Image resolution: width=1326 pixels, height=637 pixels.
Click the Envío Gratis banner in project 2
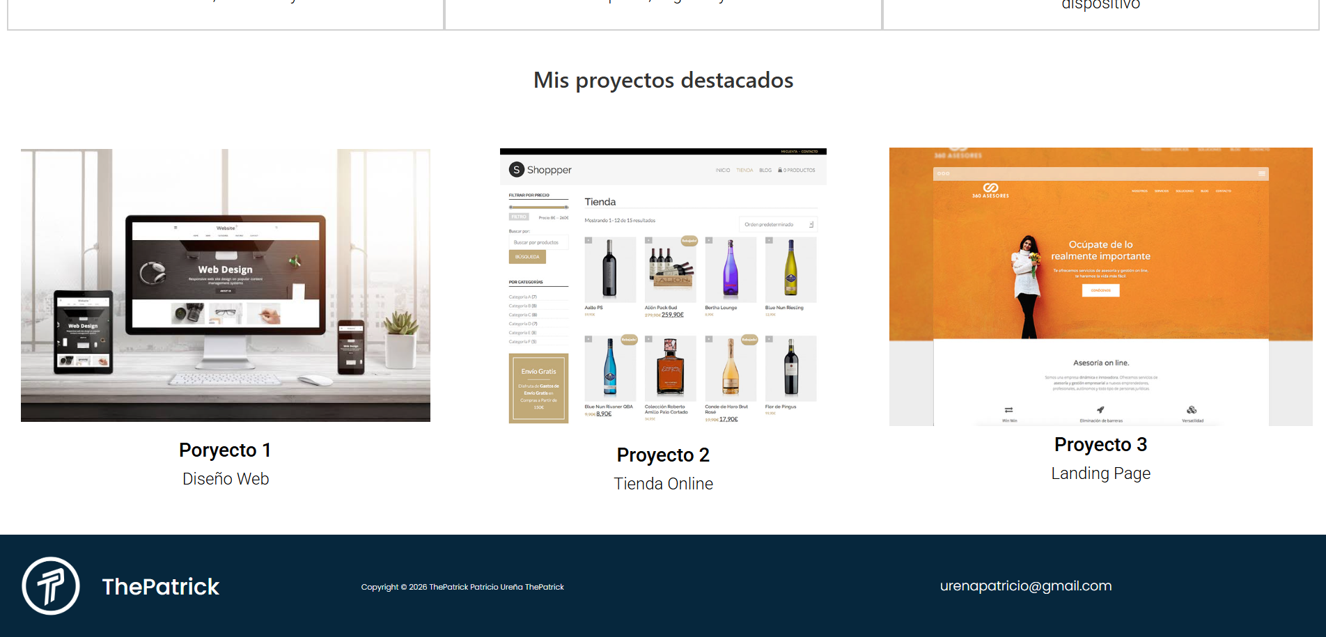538,388
